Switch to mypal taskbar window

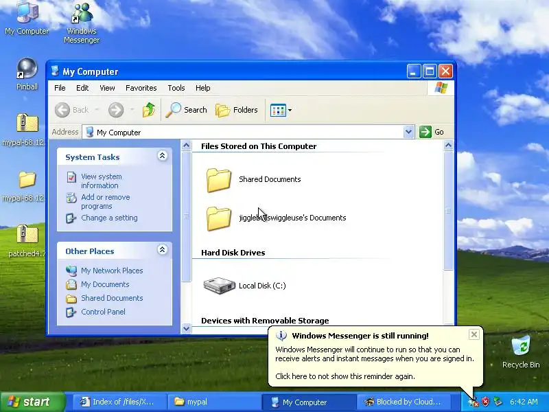click(x=213, y=402)
